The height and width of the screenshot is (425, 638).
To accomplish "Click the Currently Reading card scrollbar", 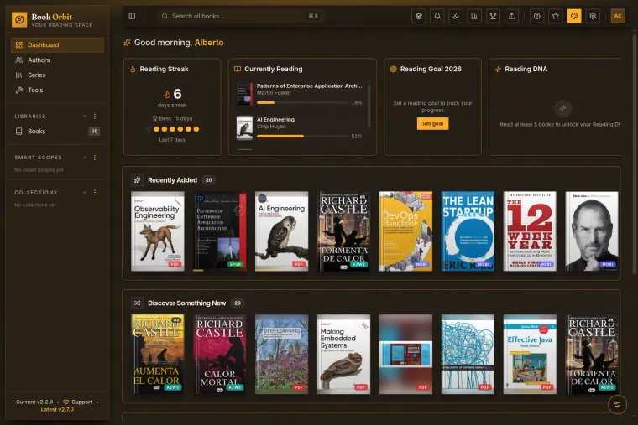I will coord(369,106).
